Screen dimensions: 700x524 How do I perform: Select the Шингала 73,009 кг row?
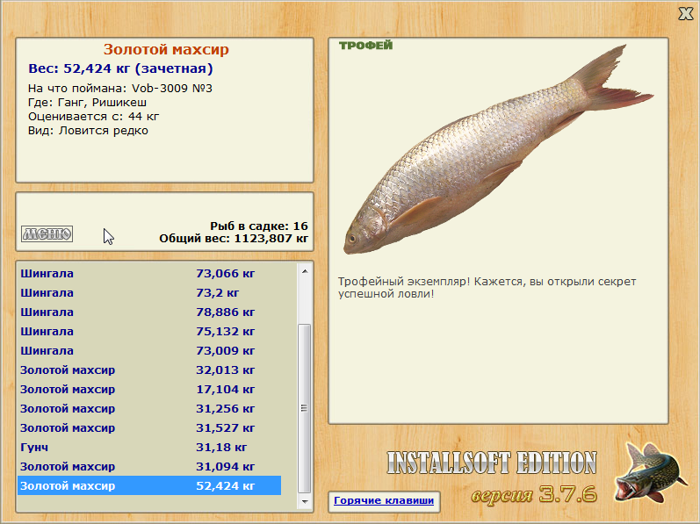pos(149,350)
